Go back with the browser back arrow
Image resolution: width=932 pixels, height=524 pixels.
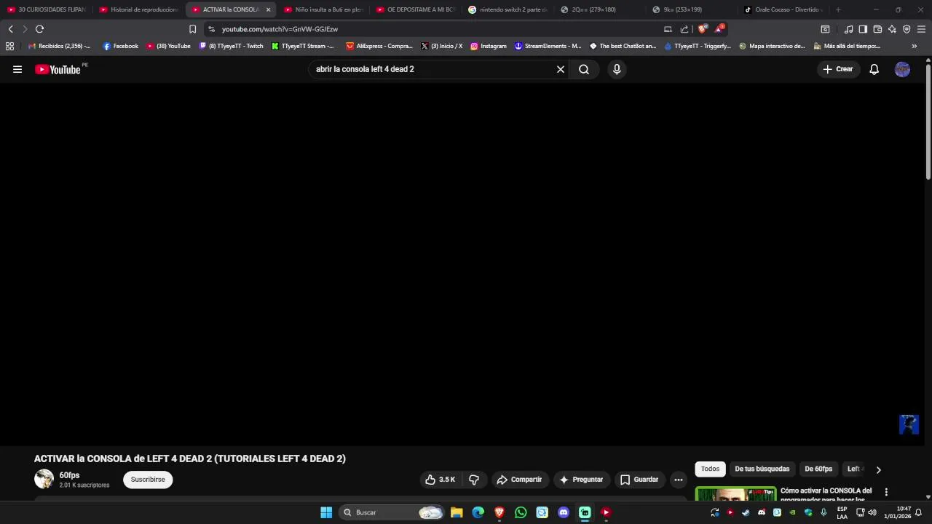10,29
